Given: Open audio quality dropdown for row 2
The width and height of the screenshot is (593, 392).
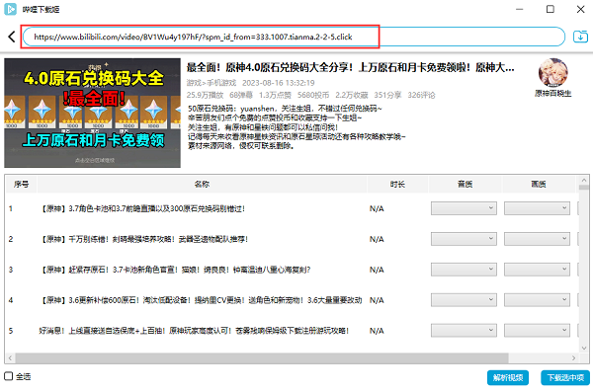Looking at the screenshot, I should (x=464, y=239).
